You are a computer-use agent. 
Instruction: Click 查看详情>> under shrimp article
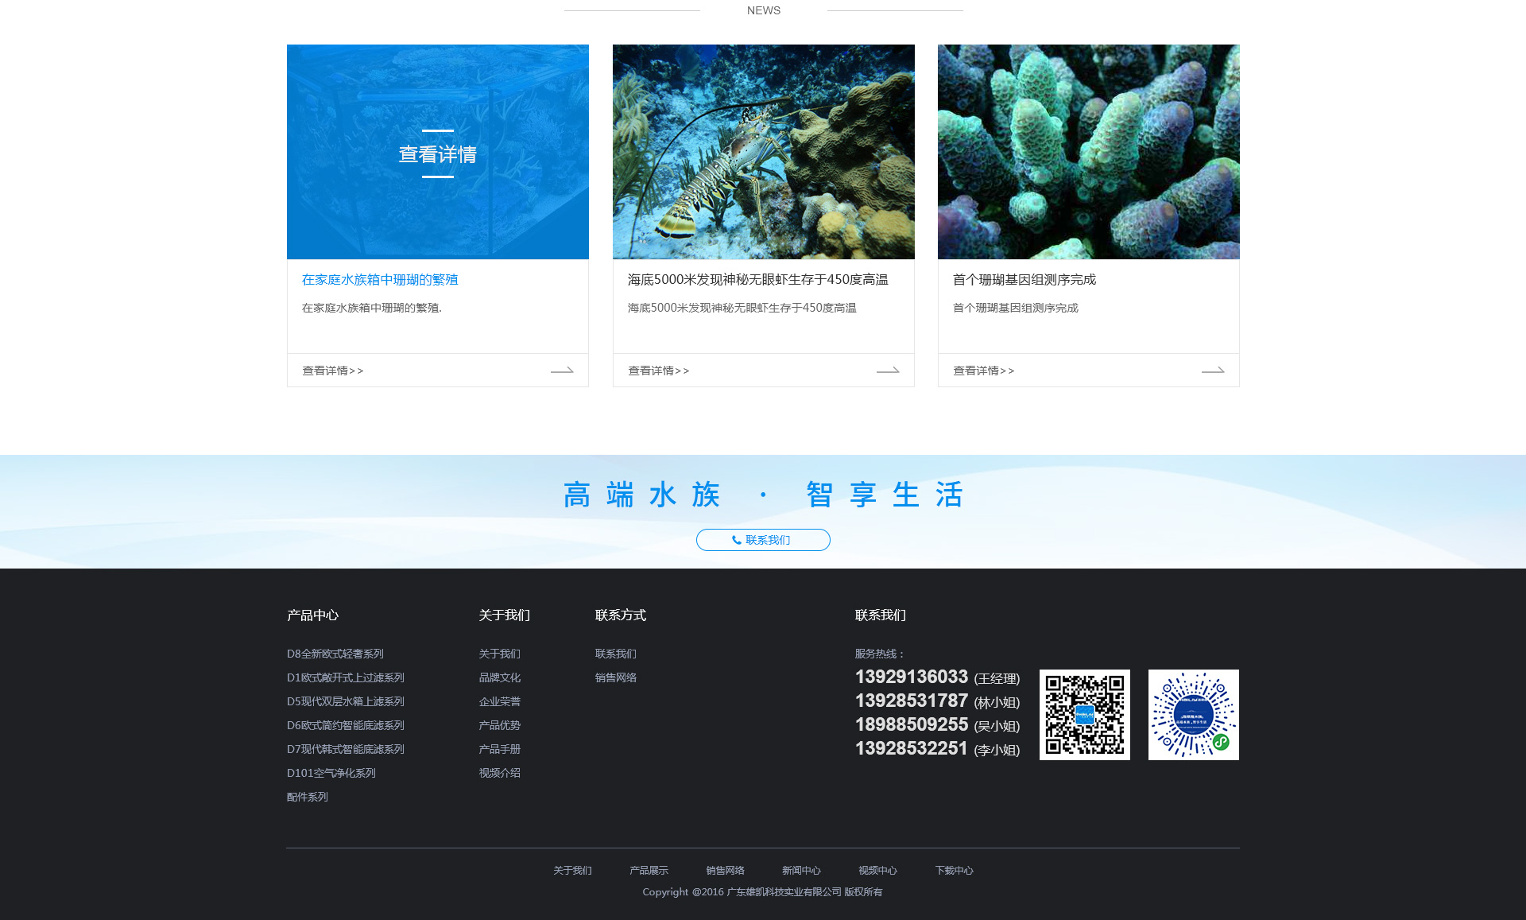tap(658, 371)
